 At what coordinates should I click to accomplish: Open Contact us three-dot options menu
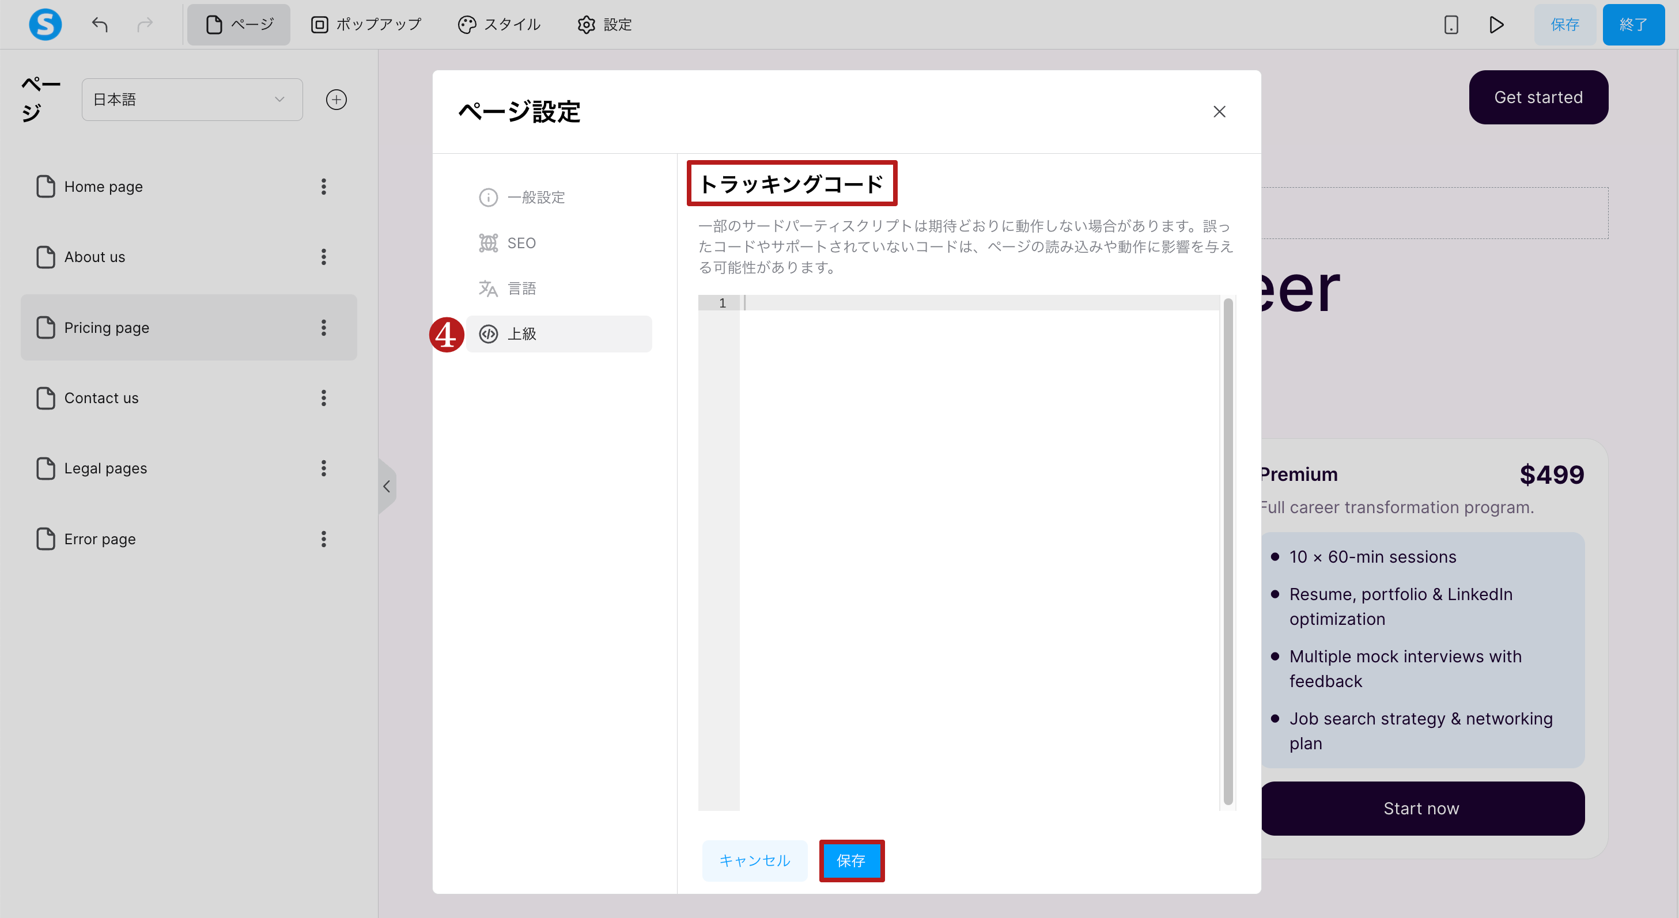click(323, 398)
